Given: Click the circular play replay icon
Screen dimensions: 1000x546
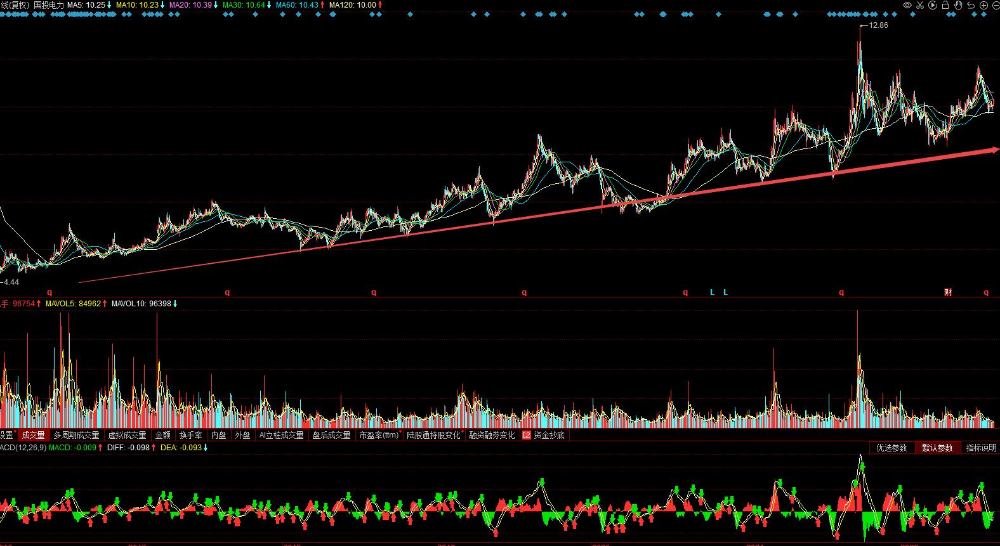Looking at the screenshot, I should coord(933,5).
